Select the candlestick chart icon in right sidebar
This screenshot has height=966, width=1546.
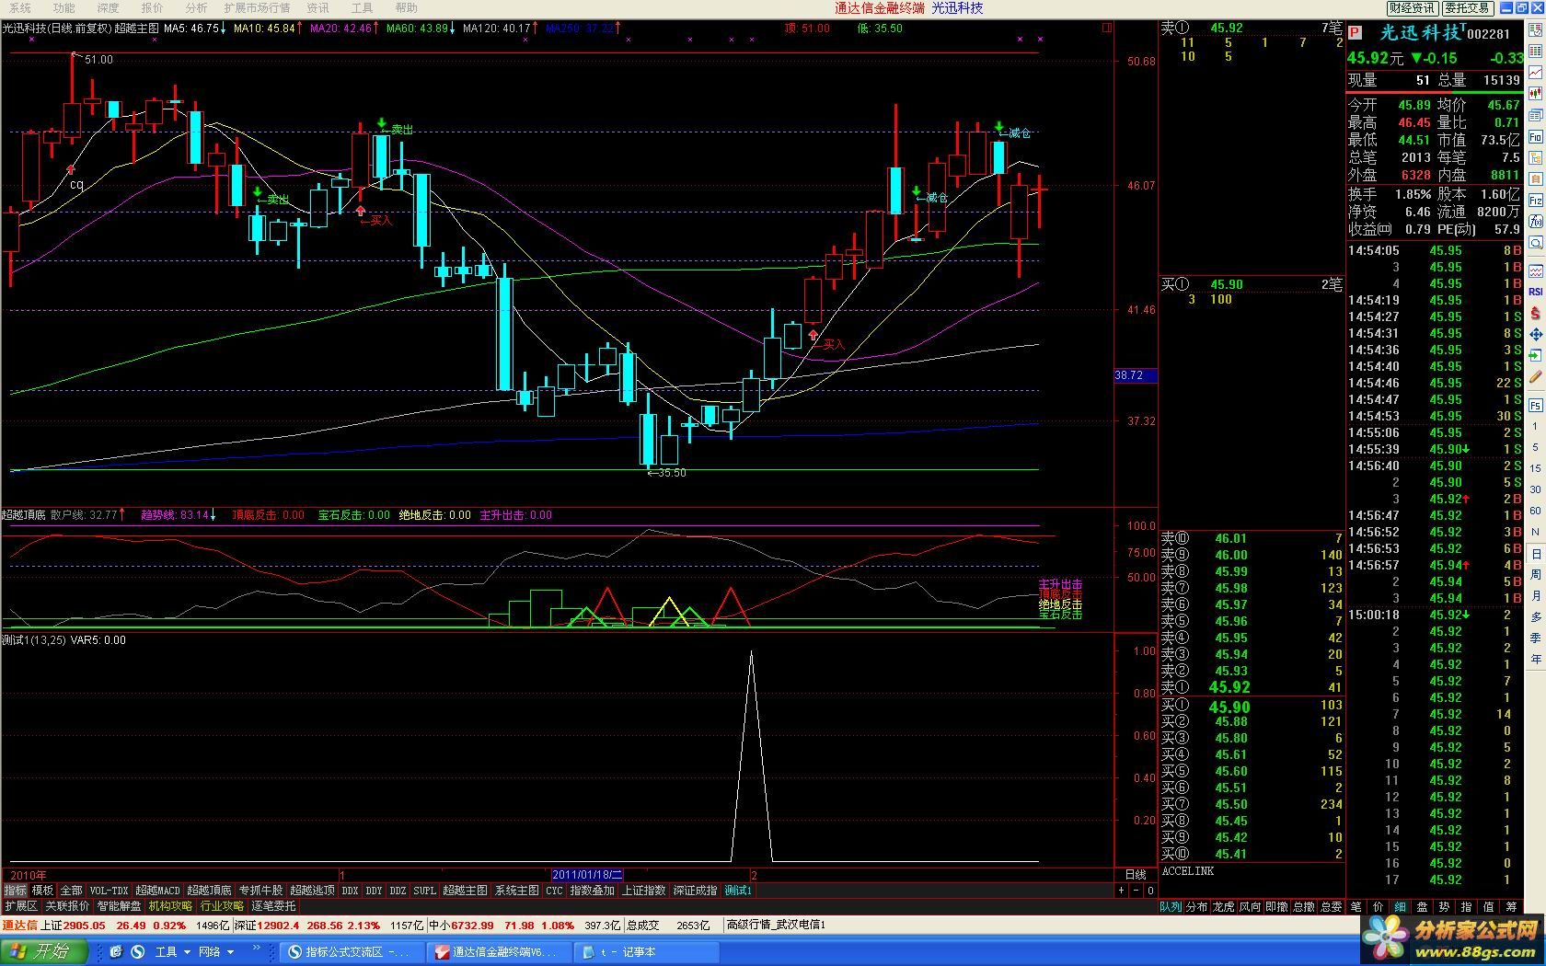[x=1536, y=94]
